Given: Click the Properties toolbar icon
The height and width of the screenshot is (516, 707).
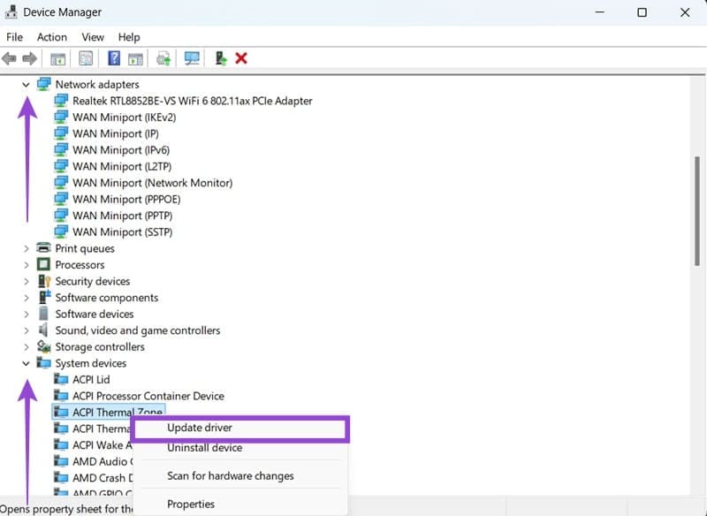Looking at the screenshot, I should pos(85,58).
